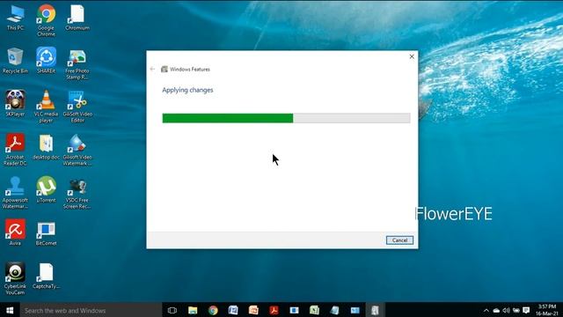Open 5KPlayer desktop shortcut
The width and height of the screenshot is (563, 317).
point(15,104)
